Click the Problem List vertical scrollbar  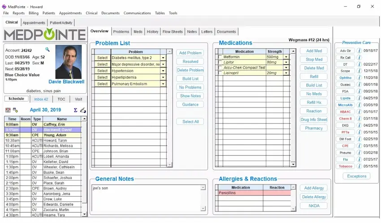point(169,107)
